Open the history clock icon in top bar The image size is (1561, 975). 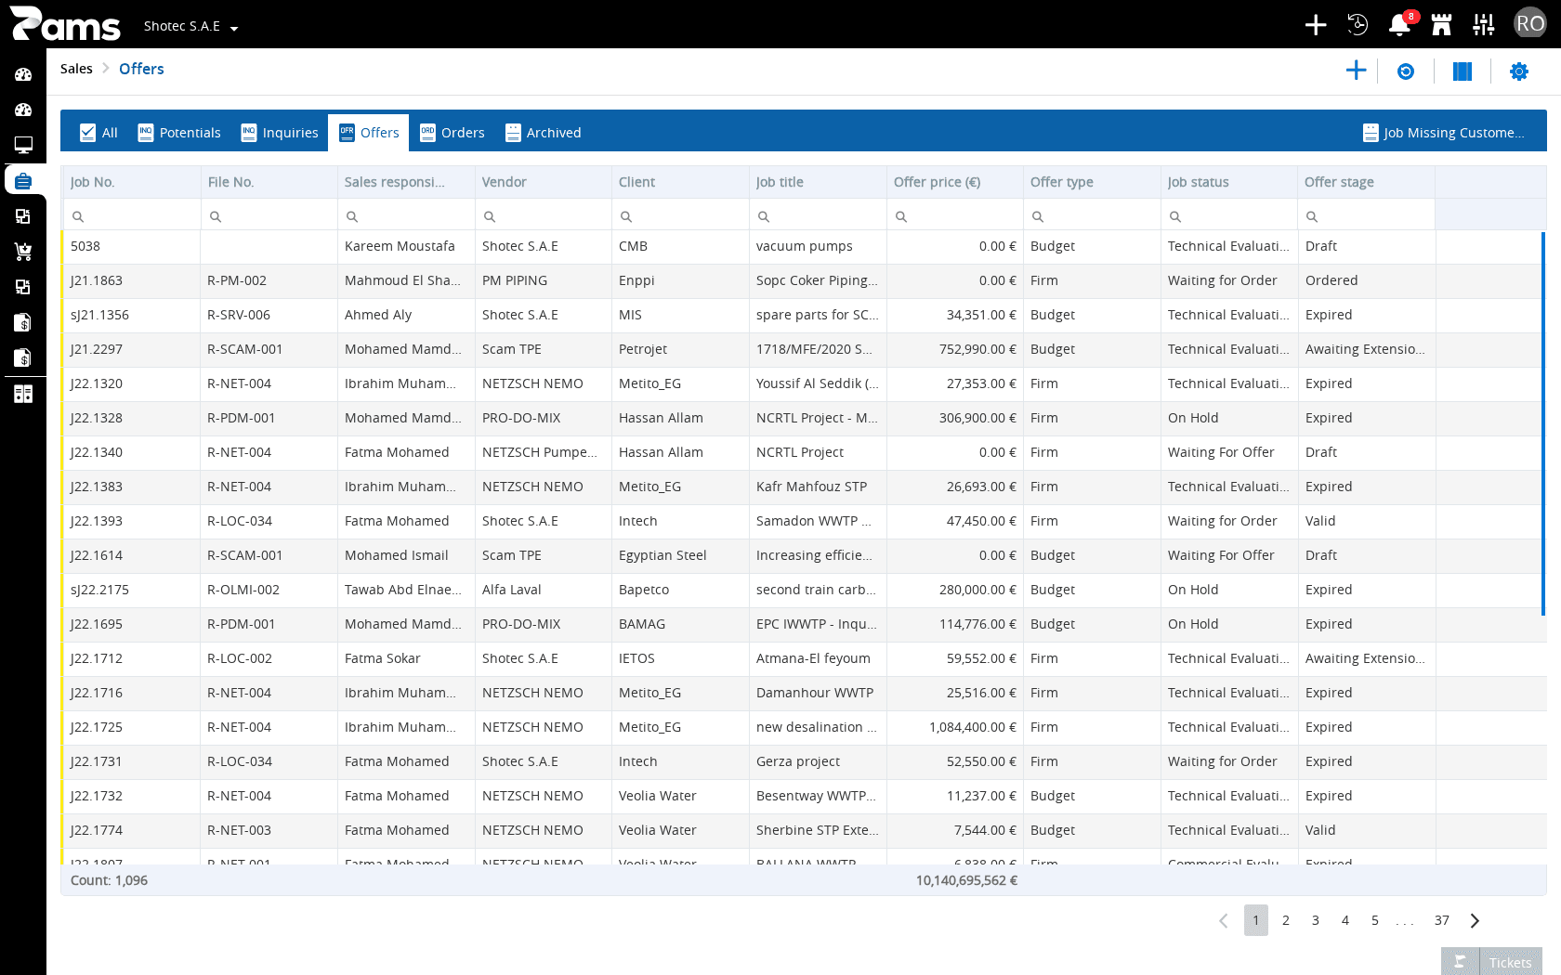pyautogui.click(x=1358, y=25)
